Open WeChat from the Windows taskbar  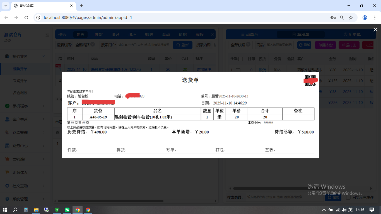(67, 210)
